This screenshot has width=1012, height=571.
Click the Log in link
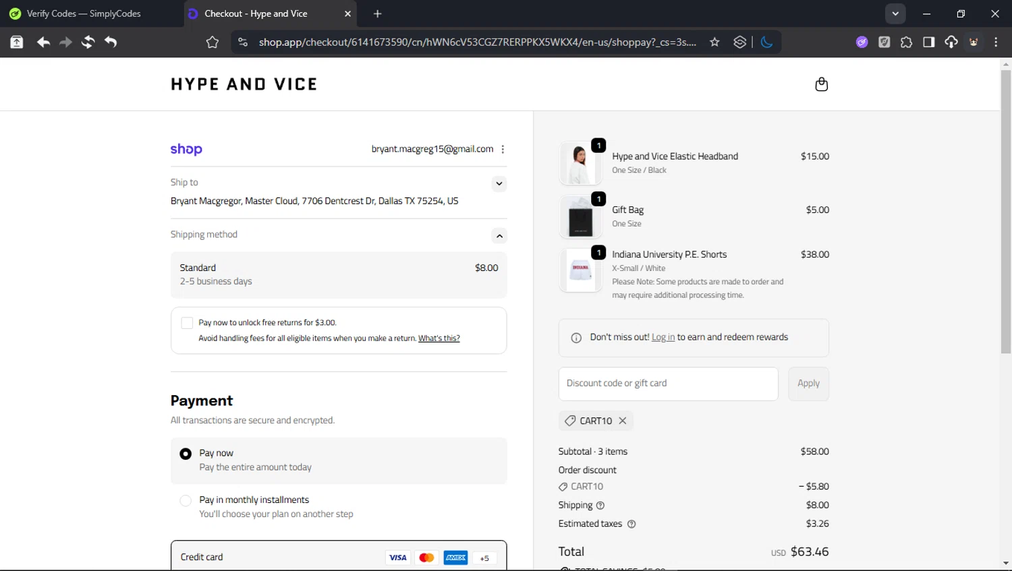(x=663, y=337)
